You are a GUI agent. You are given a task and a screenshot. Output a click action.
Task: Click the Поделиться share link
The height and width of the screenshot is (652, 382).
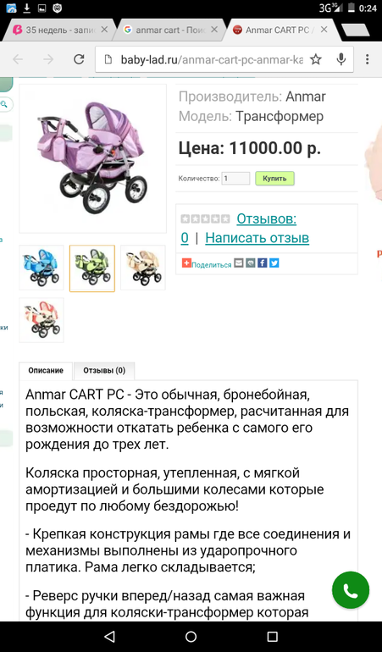pyautogui.click(x=212, y=265)
